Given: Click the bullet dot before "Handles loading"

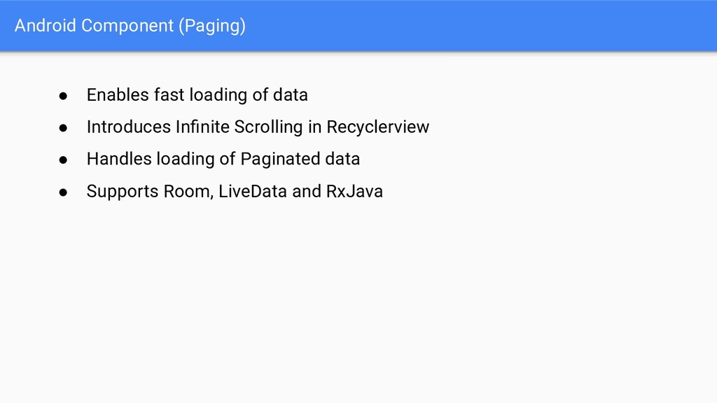Looking at the screenshot, I should tap(62, 160).
